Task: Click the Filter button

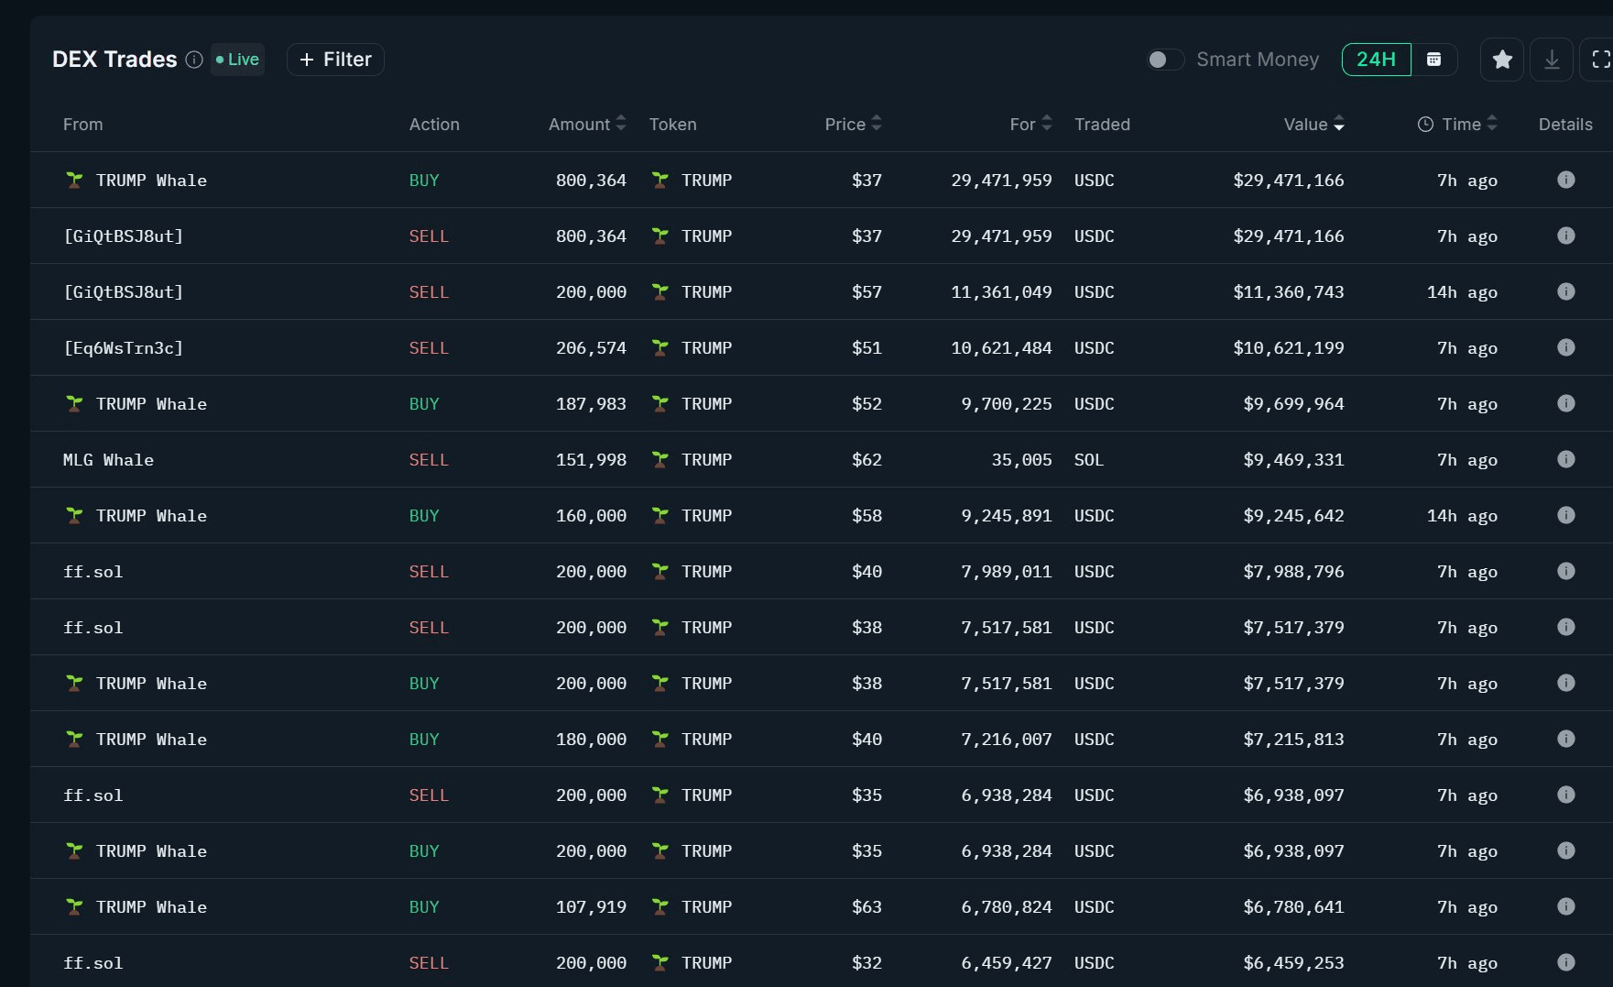Action: [335, 60]
